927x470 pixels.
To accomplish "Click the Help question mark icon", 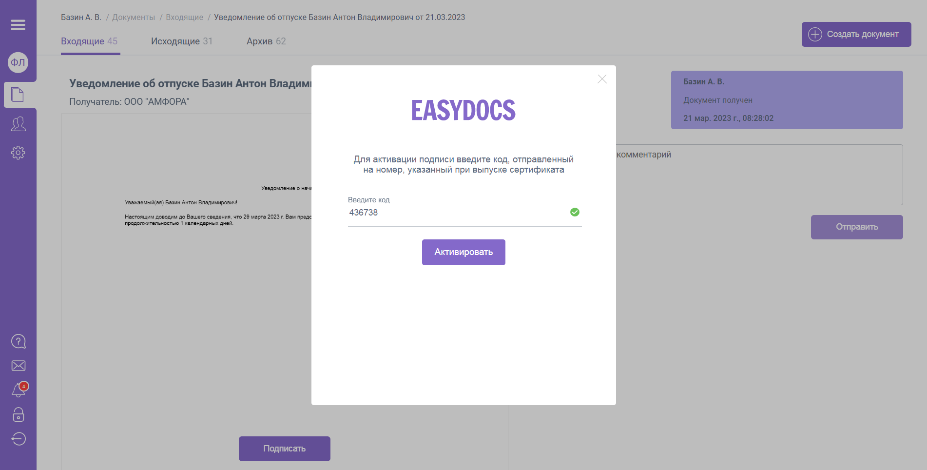I will (18, 341).
